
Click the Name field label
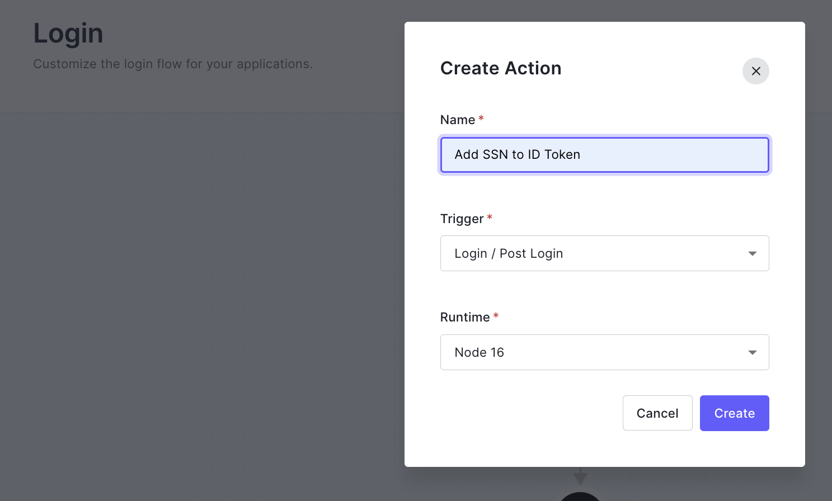(457, 120)
